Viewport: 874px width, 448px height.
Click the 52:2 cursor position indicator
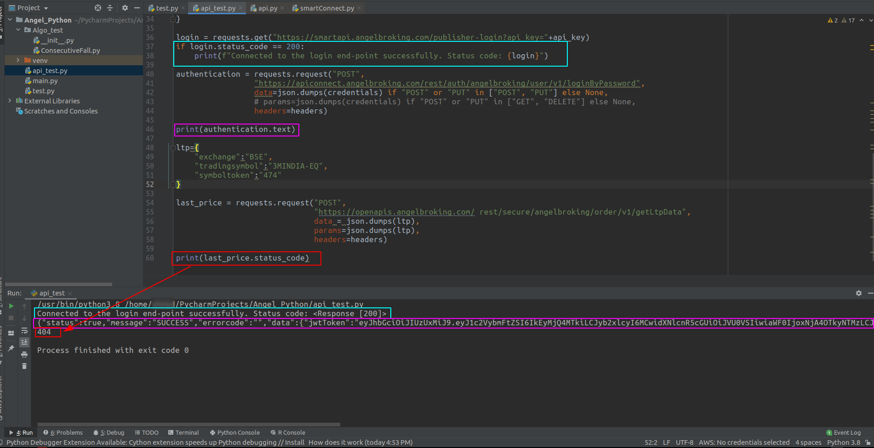click(651, 442)
